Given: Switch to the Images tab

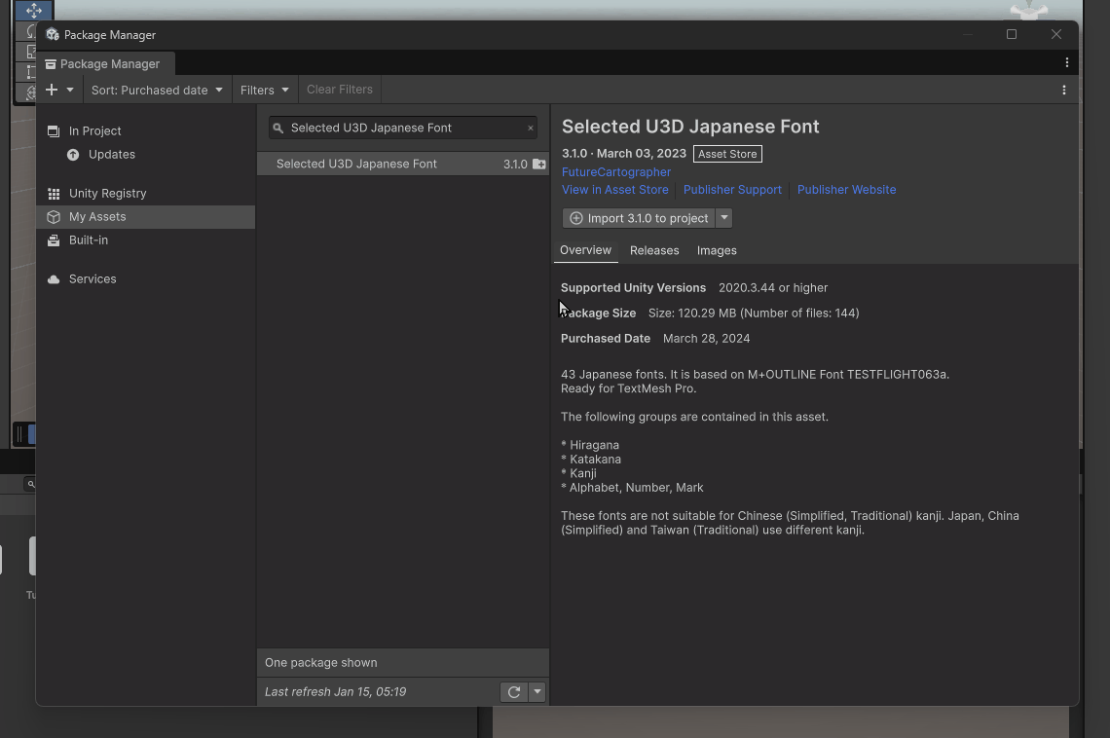Looking at the screenshot, I should [x=717, y=250].
